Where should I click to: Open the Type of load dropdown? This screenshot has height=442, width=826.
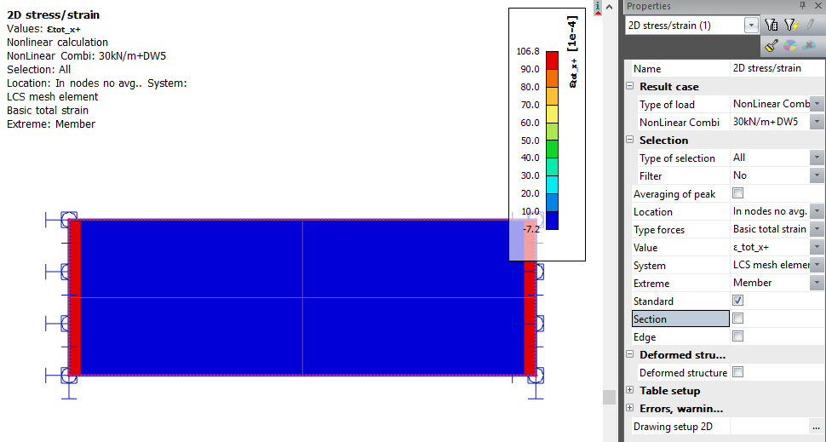817,104
